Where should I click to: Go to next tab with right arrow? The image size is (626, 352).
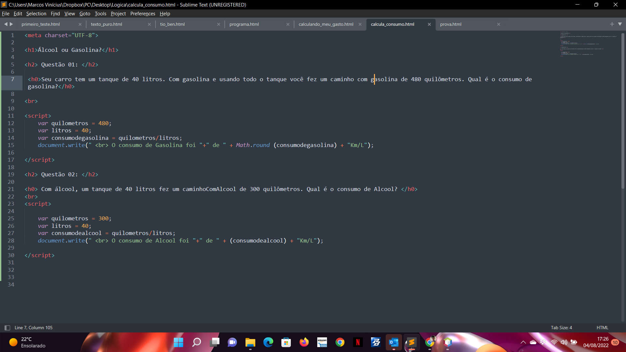(x=11, y=24)
